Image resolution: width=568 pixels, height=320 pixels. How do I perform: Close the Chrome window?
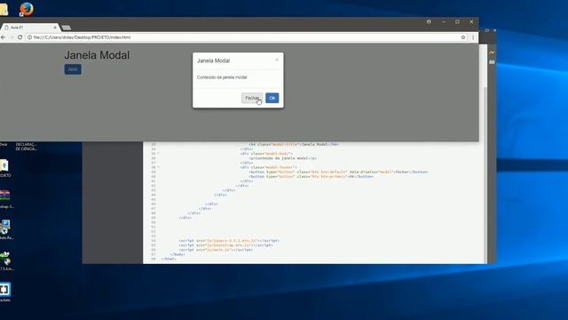click(471, 21)
